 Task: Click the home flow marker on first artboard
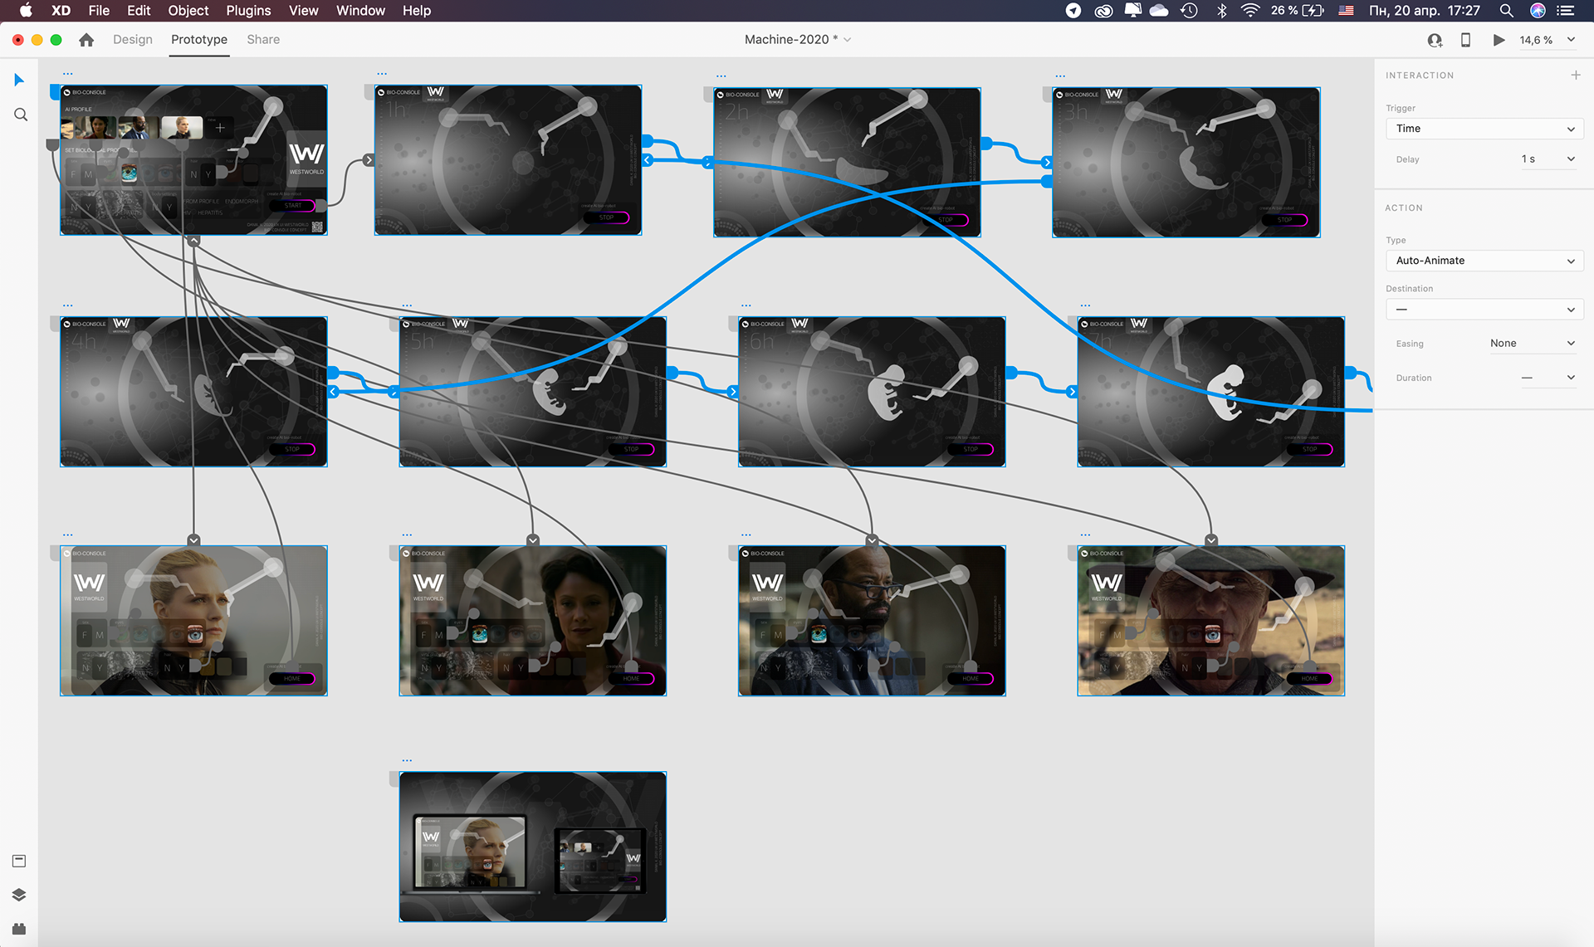pos(56,90)
